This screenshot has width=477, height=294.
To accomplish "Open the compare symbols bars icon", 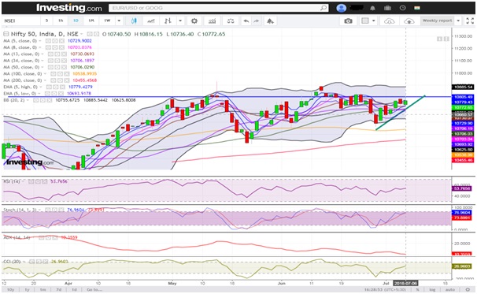I will (x=168, y=20).
